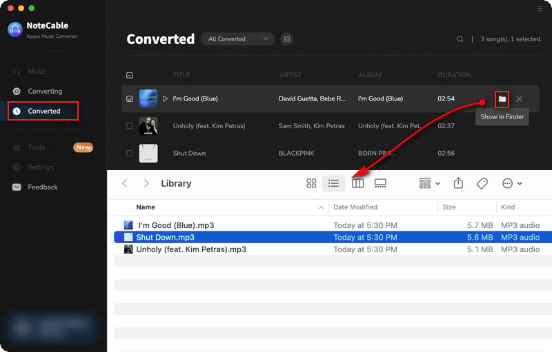Click Shut Down.mp3 file icon
552x352 pixels.
[x=128, y=237]
